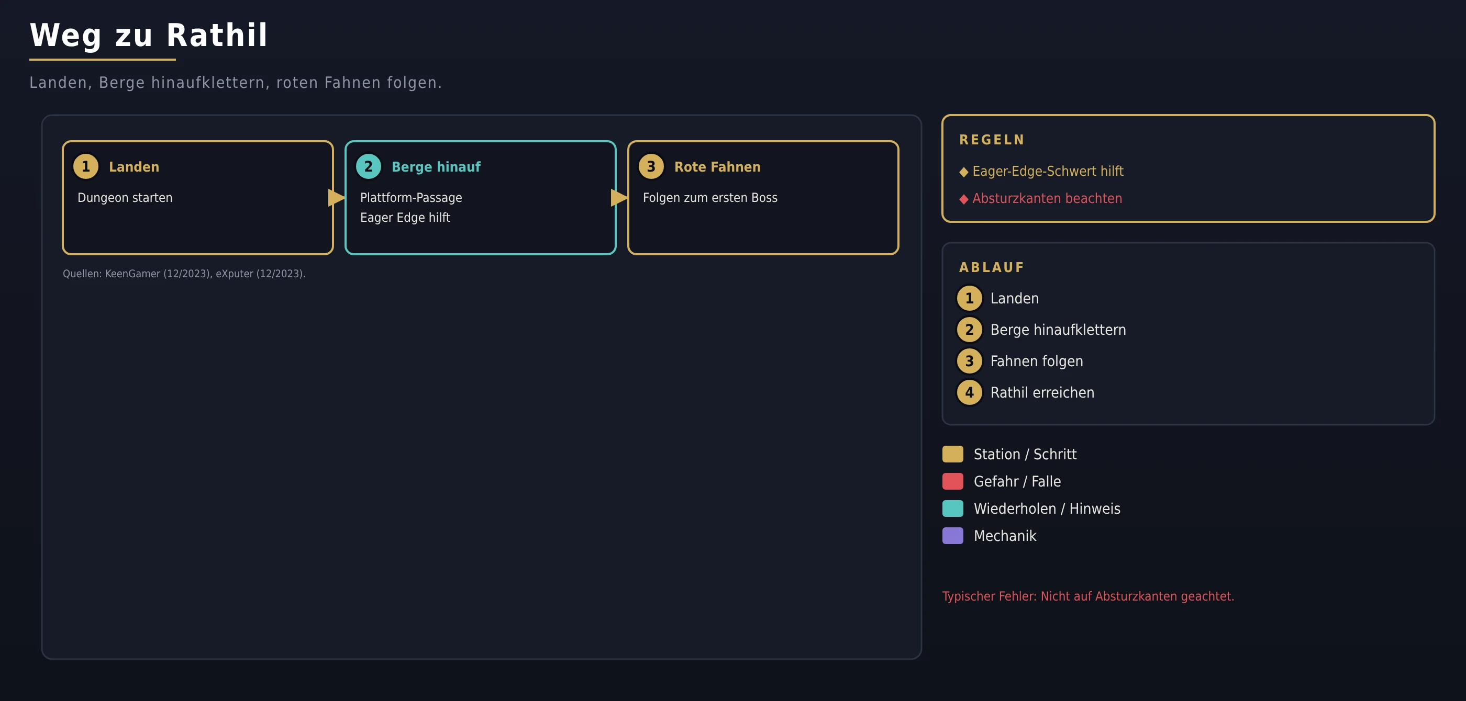
Task: Click the teal number 2 badge
Action: pos(368,166)
